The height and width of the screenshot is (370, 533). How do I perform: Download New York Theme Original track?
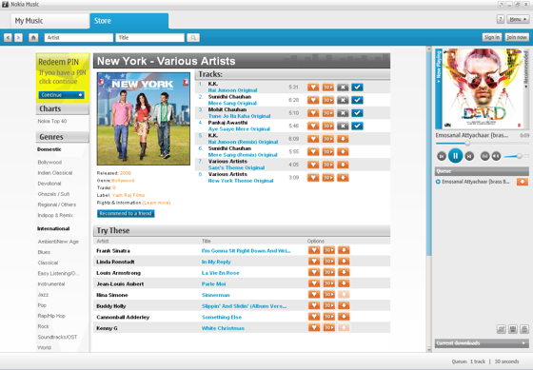pos(343,178)
